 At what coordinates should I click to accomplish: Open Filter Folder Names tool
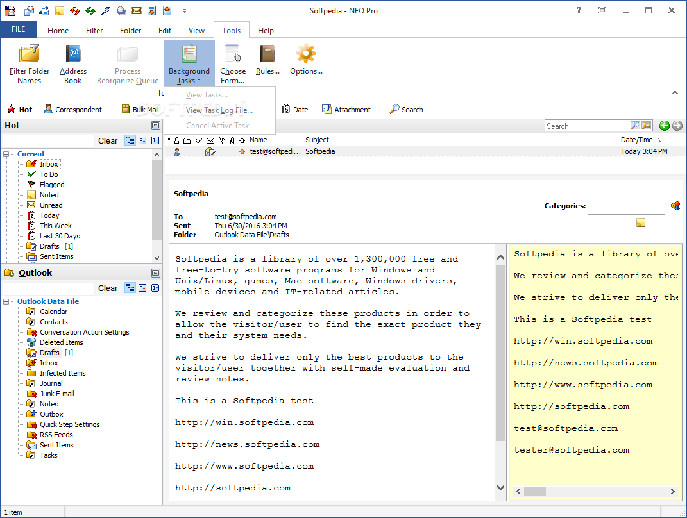tap(30, 64)
